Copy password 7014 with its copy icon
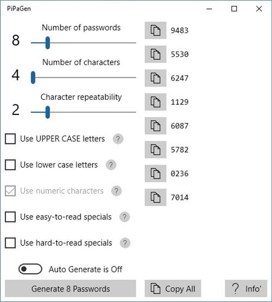 click(155, 198)
